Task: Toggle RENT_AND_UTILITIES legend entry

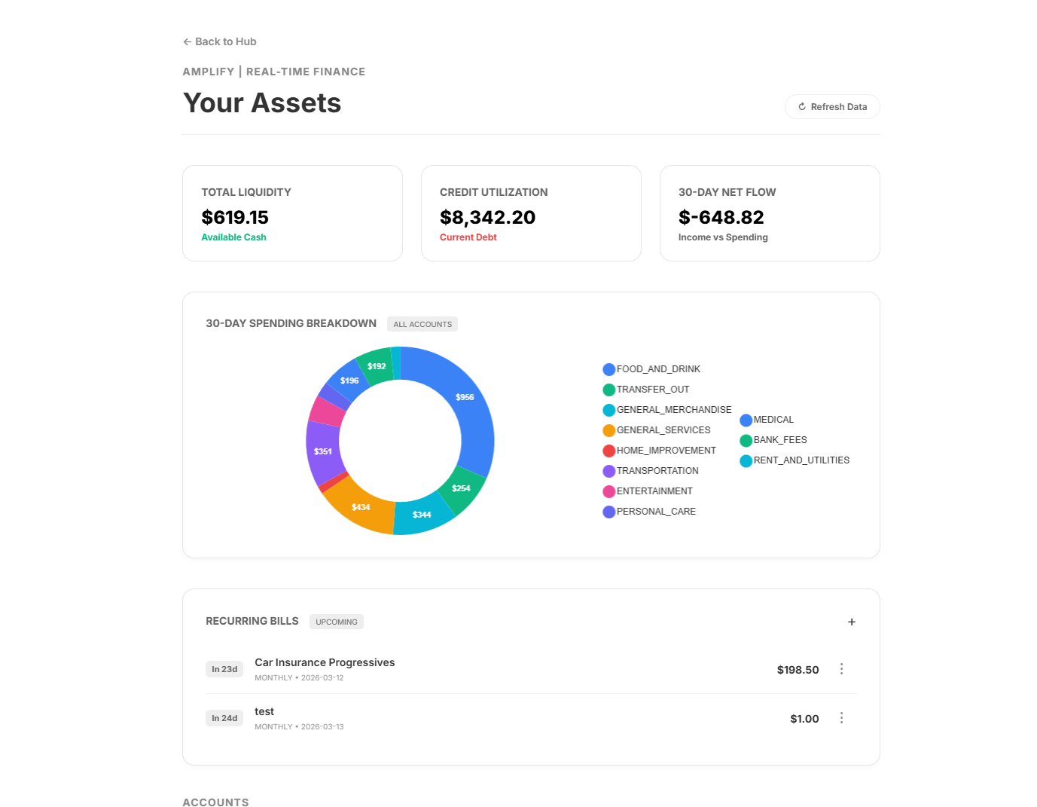Action: tap(795, 460)
